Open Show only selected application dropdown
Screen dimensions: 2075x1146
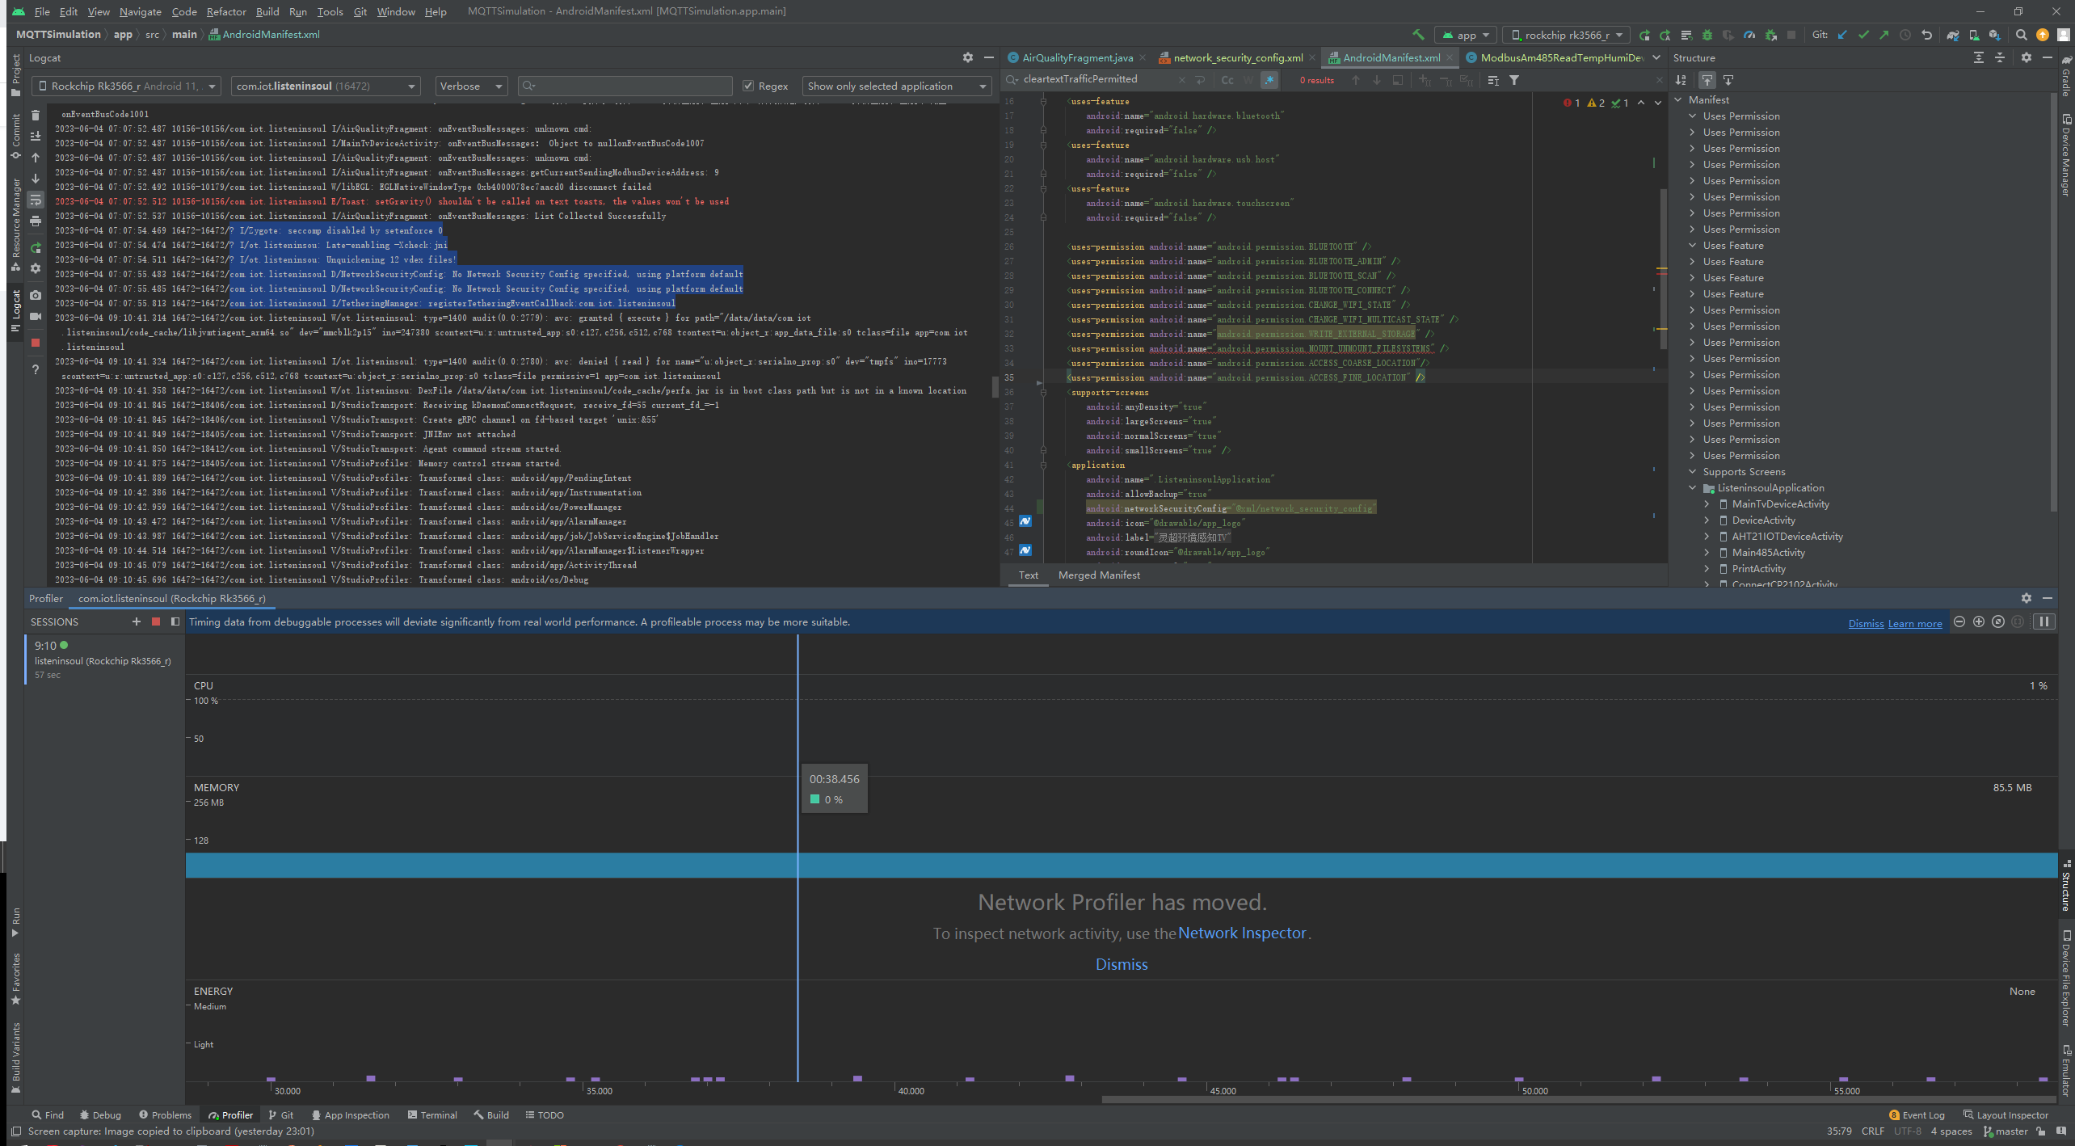tap(897, 86)
